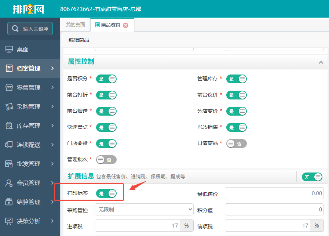Toggle the POS销售 switch
This screenshot has width=329, height=236.
pyautogui.click(x=237, y=127)
